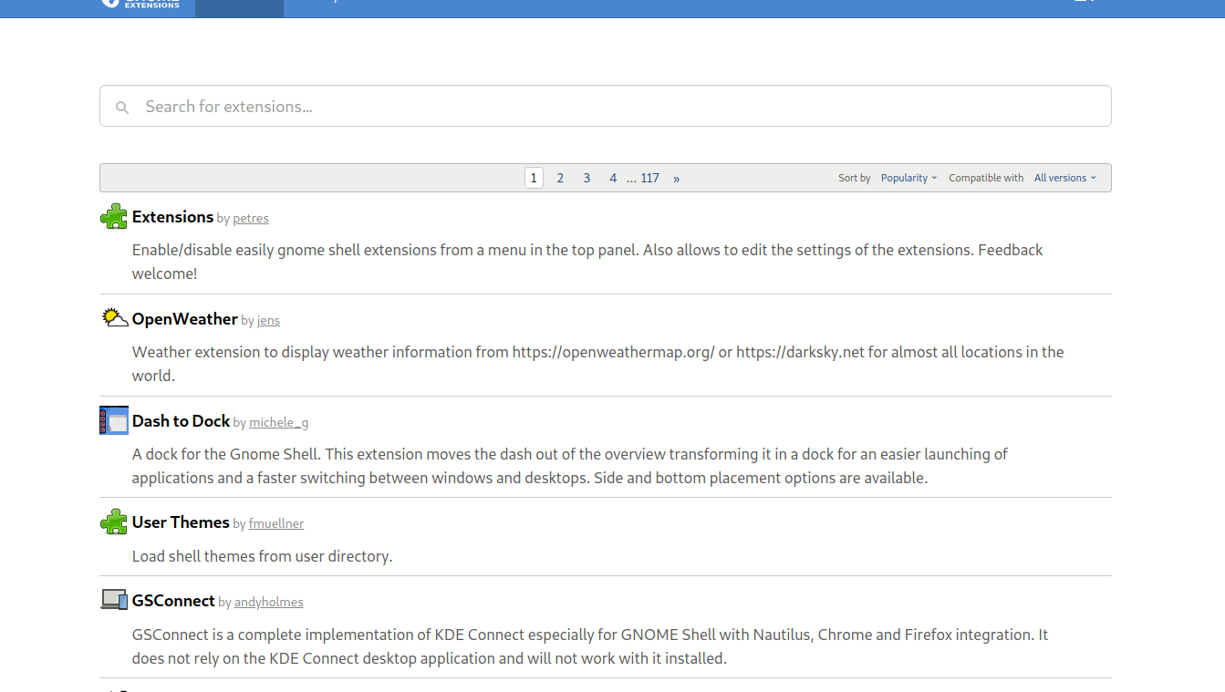1225x692 pixels.
Task: Focus the Search for extensions field
Action: coord(606,106)
